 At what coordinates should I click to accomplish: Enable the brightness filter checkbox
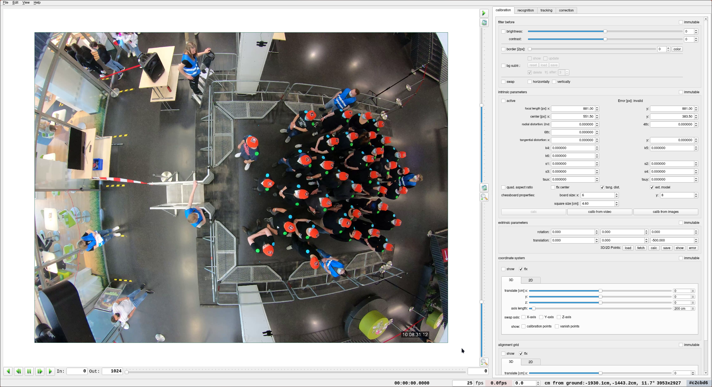click(x=503, y=31)
